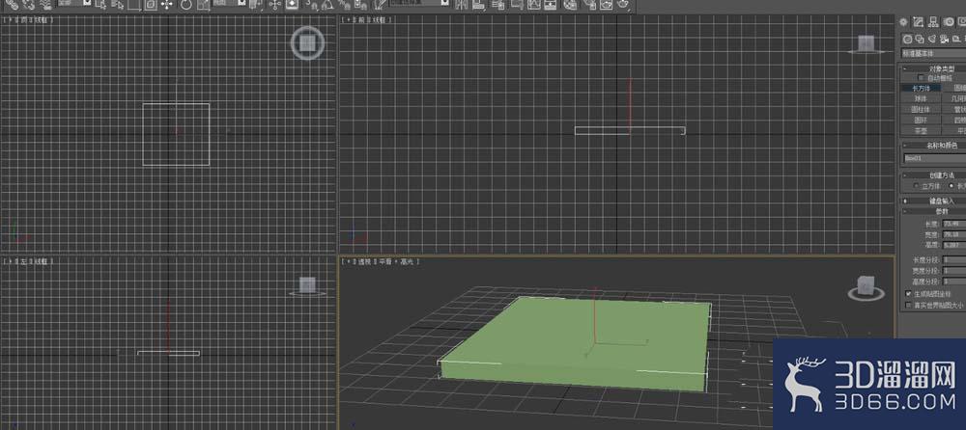This screenshot has height=430, width=966.
Task: Select Cameras category in Create panel
Action: pyautogui.click(x=944, y=39)
